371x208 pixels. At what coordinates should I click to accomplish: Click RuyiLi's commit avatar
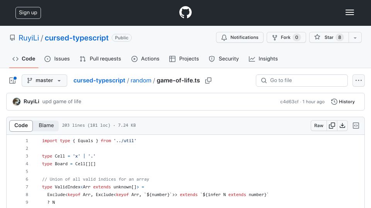tap(17, 102)
